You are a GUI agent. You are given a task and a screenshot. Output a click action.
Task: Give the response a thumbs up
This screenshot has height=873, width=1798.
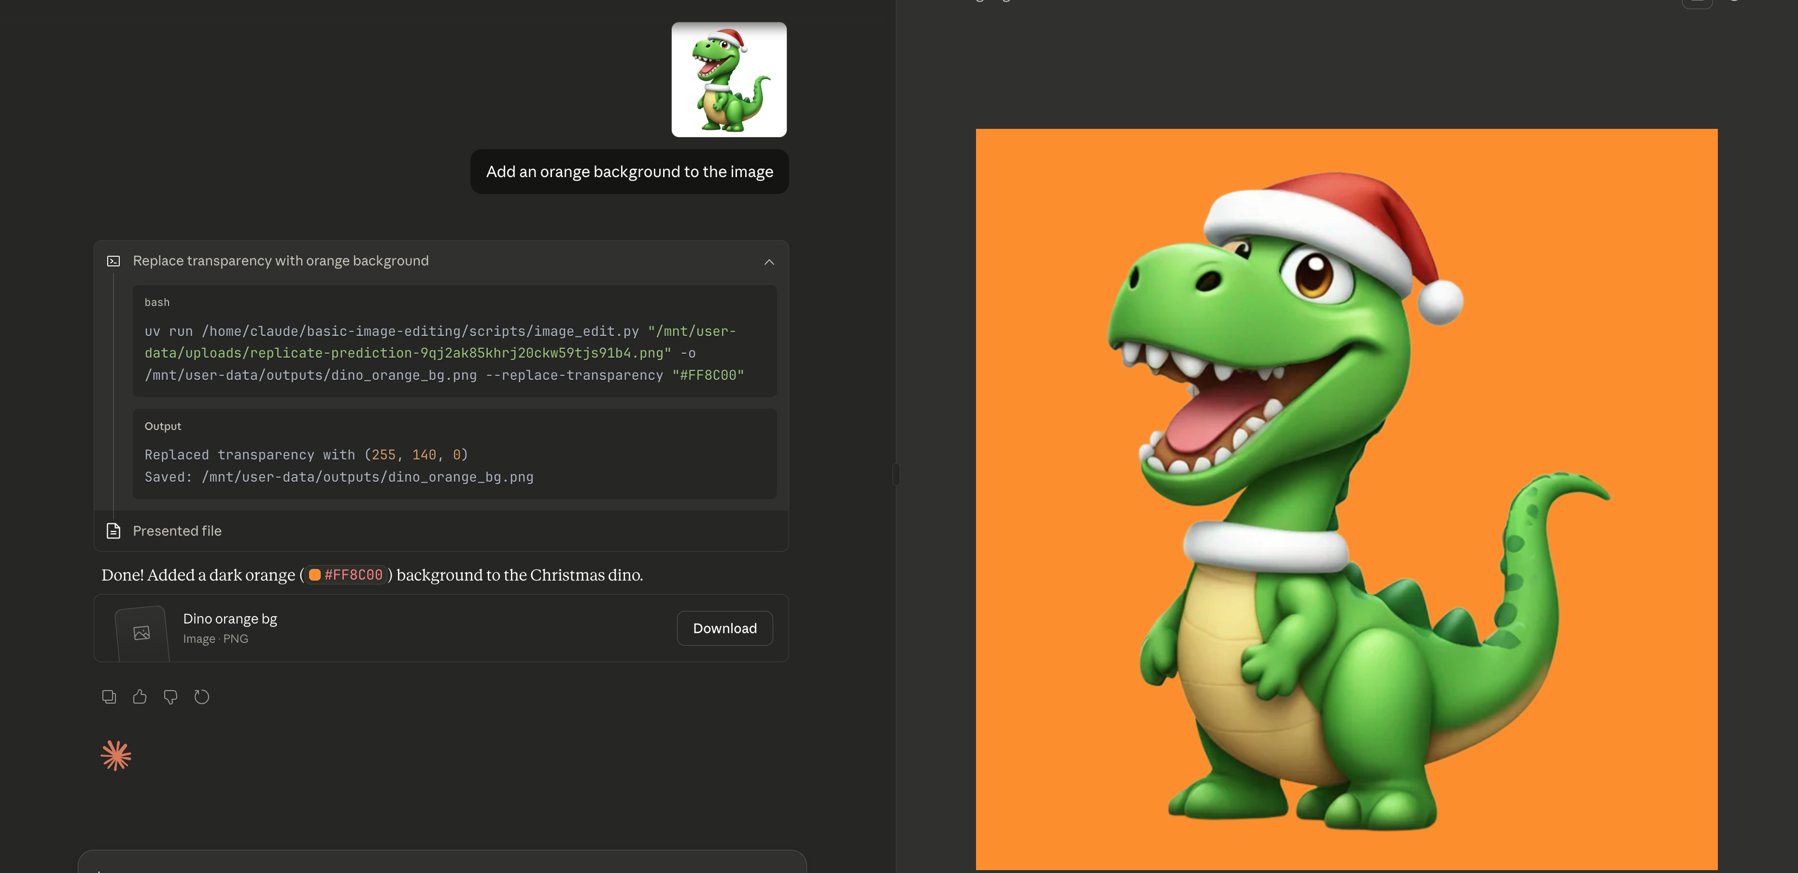pyautogui.click(x=140, y=696)
